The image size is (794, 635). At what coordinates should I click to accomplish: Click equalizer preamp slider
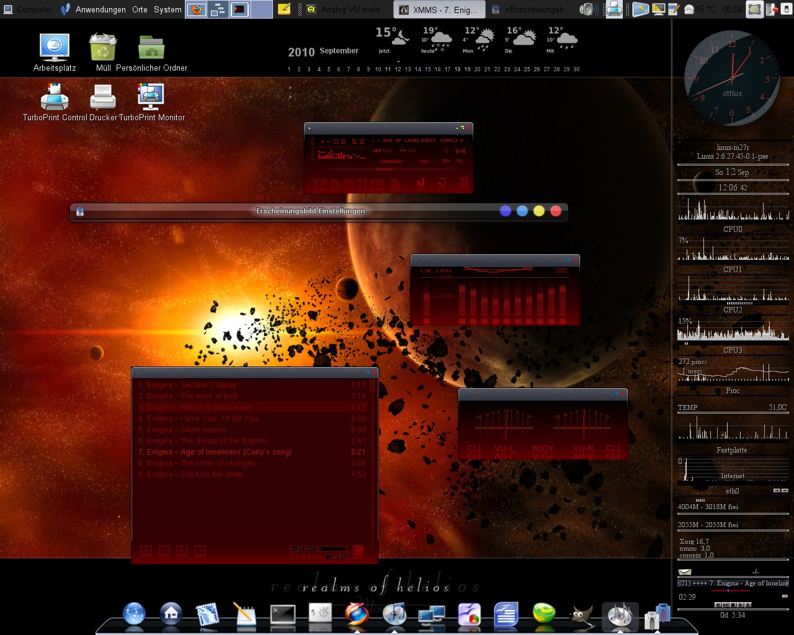(x=426, y=301)
